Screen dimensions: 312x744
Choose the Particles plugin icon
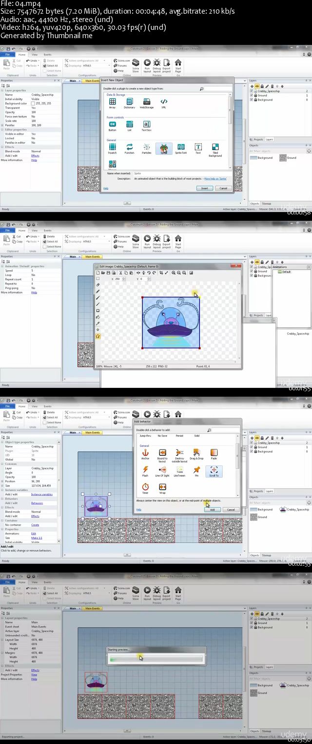point(146,149)
